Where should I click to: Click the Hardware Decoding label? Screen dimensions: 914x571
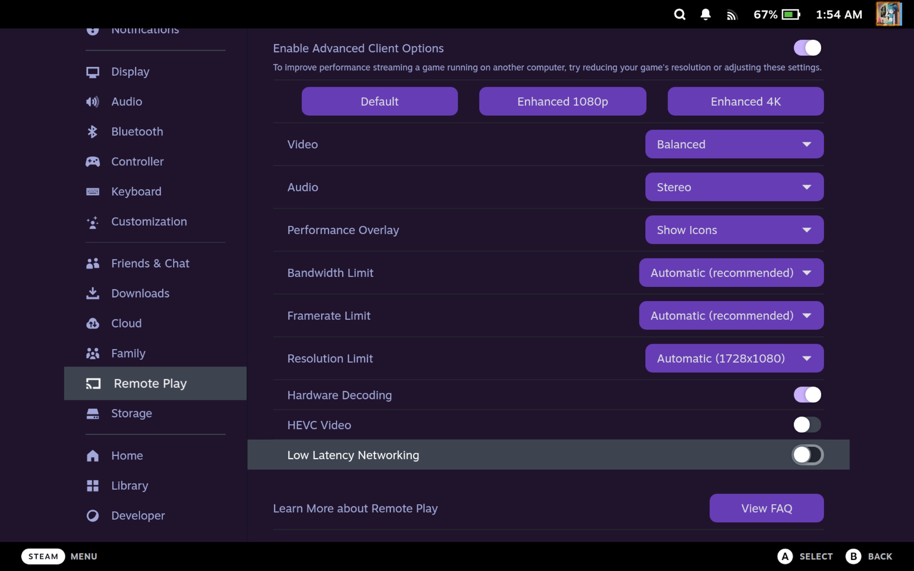coord(340,395)
